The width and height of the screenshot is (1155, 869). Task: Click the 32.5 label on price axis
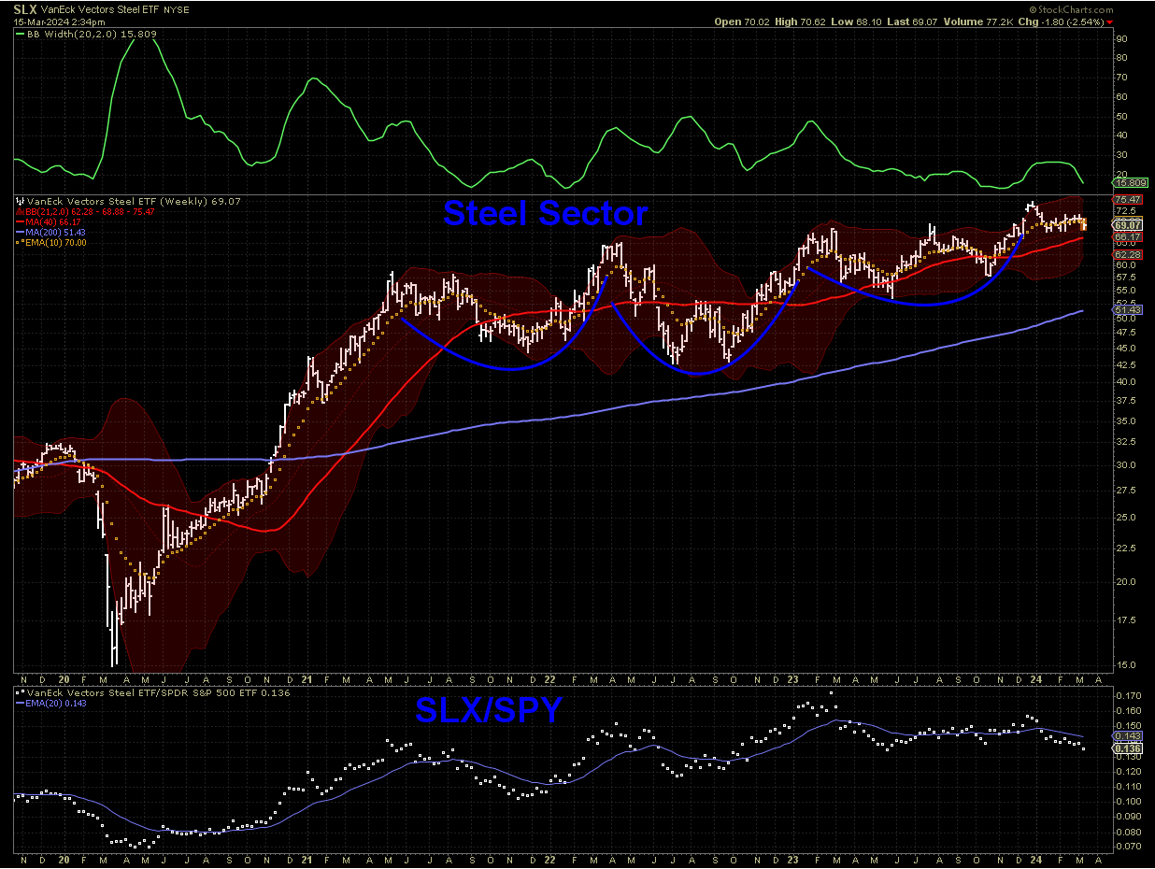pos(1125,442)
